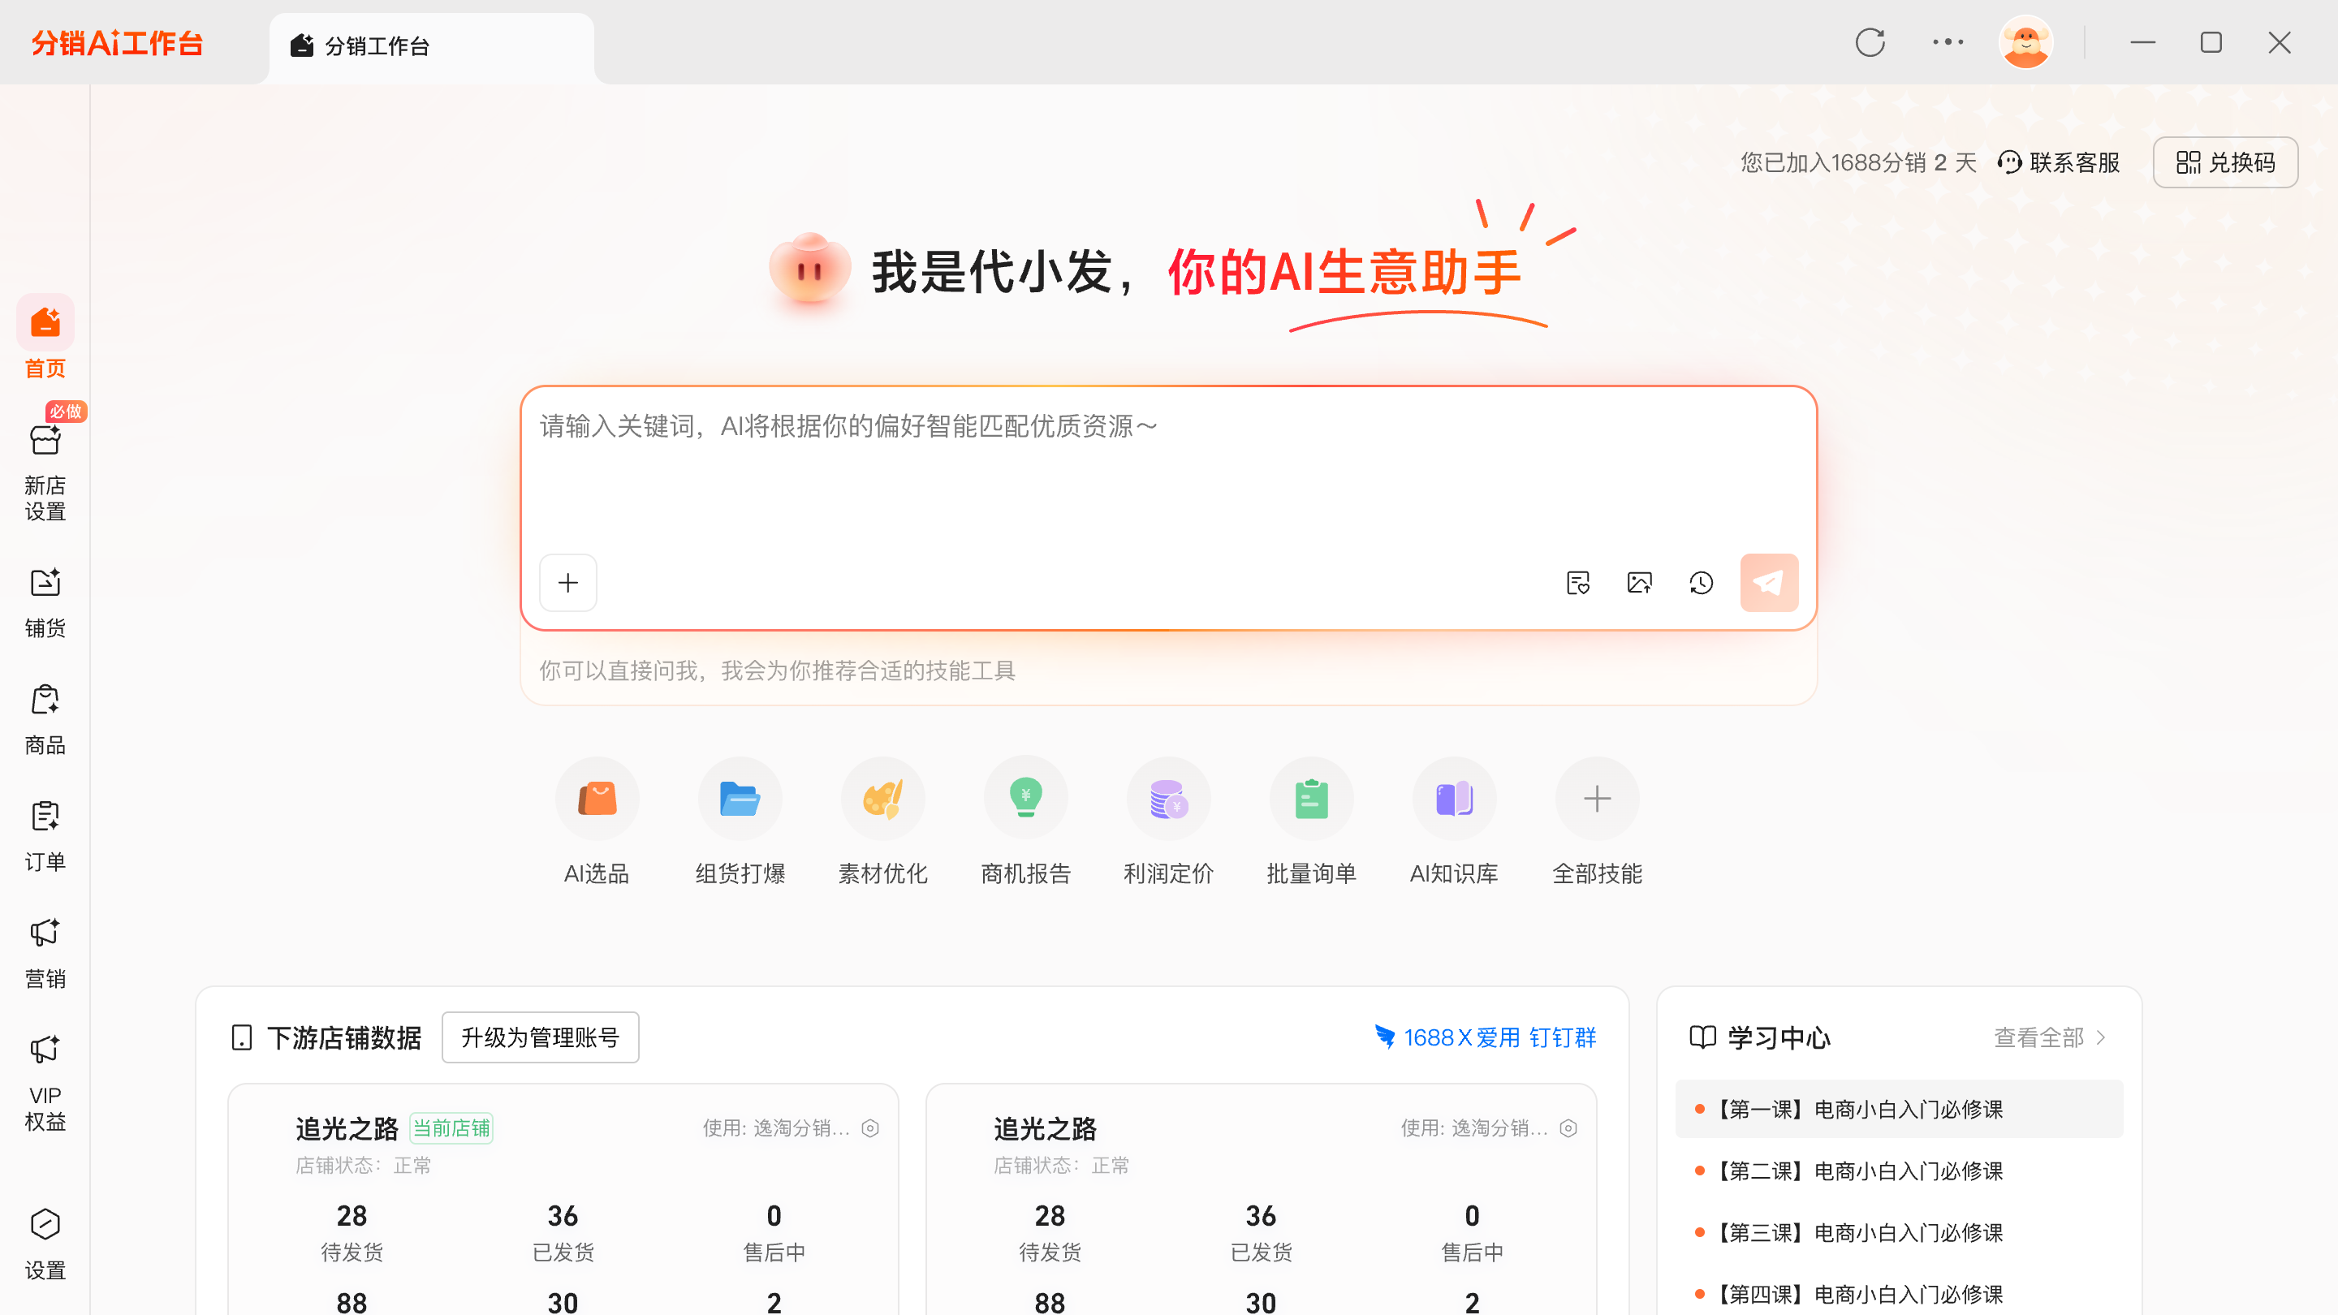Click the 当前店铺 tag
2338x1315 pixels.
click(x=451, y=1128)
